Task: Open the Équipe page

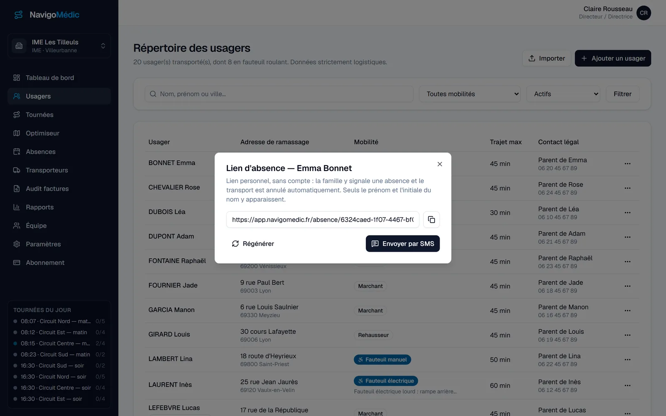Action: tap(59, 225)
